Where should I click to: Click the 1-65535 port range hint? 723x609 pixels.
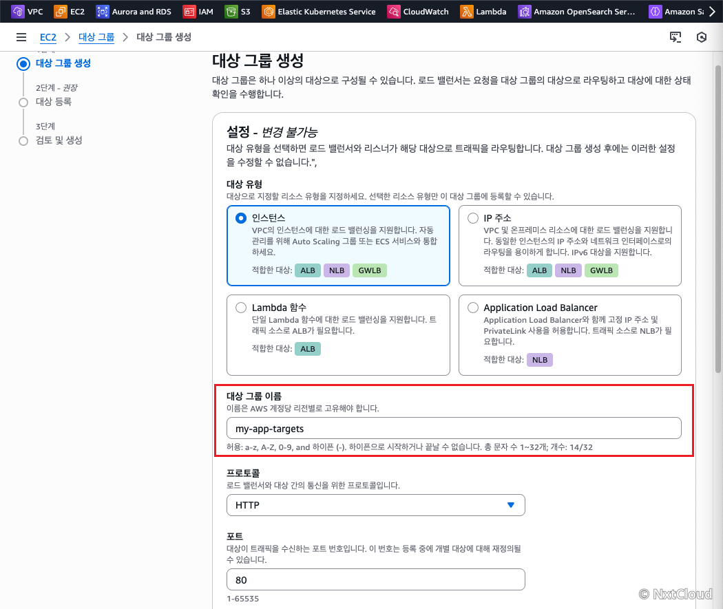(x=242, y=599)
